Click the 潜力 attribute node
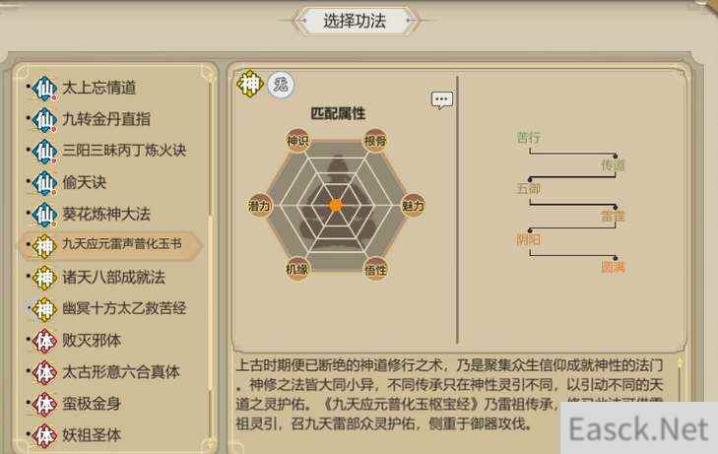718x454 pixels. 260,206
